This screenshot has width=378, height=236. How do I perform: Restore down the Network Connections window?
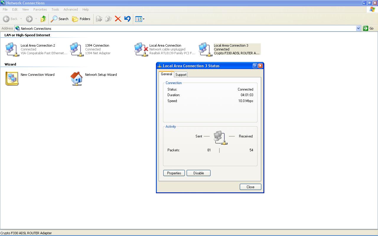point(369,3)
